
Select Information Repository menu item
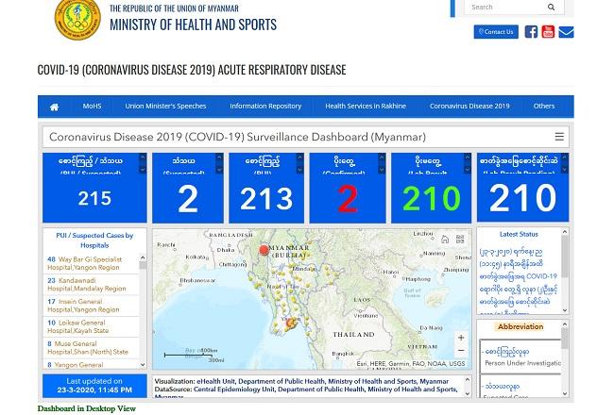click(x=265, y=107)
